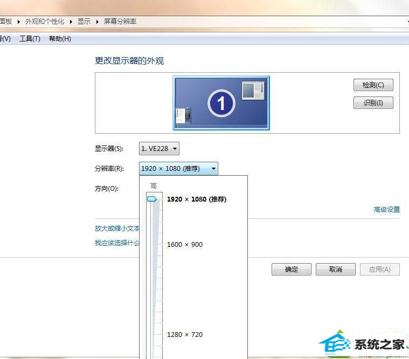Open the 分辨率 1920 × 1080 dropdown

point(178,169)
